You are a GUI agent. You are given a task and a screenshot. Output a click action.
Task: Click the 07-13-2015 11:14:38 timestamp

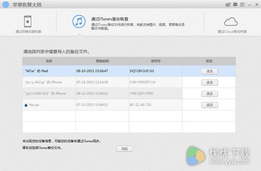pos(92,82)
